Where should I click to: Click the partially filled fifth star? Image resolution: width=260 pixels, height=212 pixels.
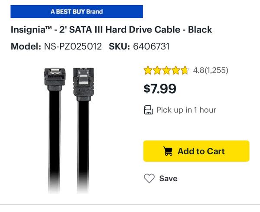[184, 70]
